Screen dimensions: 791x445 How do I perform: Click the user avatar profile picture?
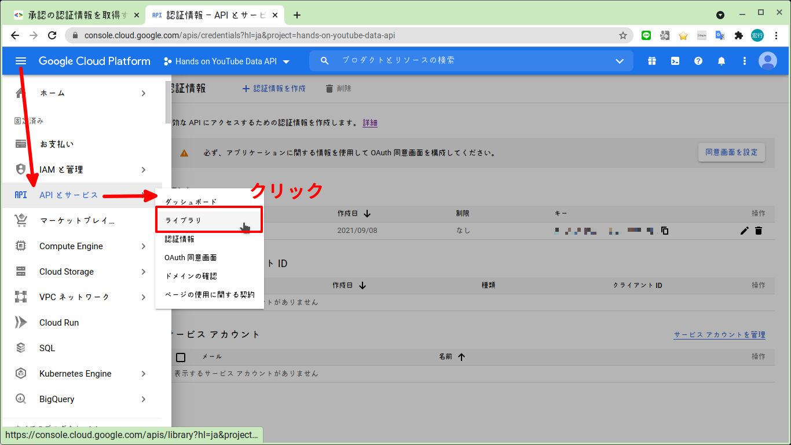pyautogui.click(x=768, y=60)
